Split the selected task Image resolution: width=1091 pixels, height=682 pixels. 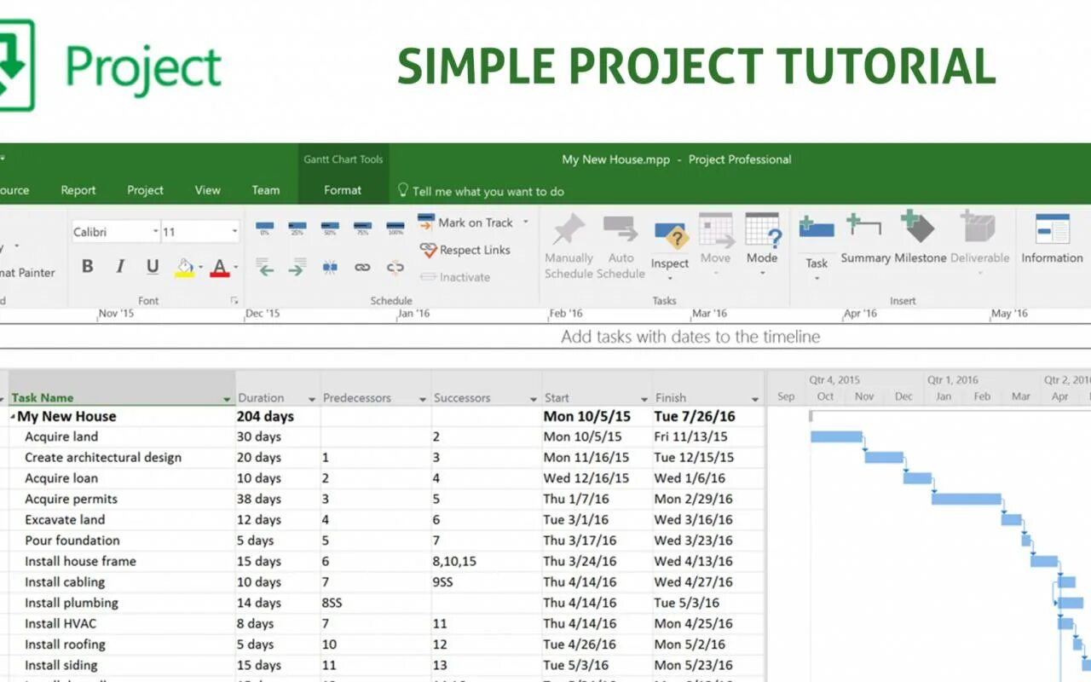tap(330, 268)
